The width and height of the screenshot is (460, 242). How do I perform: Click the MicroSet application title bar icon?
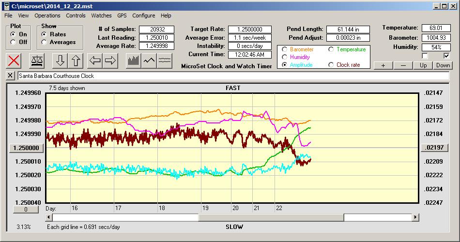[6, 6]
